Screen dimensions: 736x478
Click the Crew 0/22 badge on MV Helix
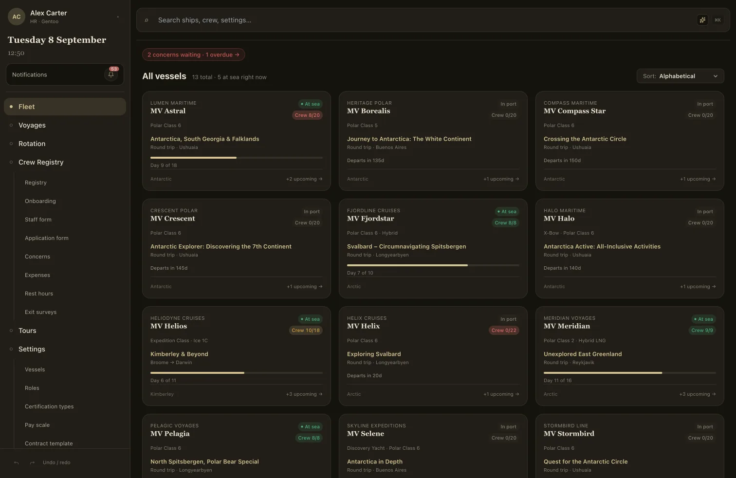(x=504, y=331)
